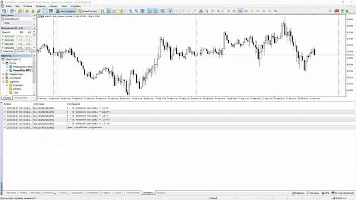This screenshot has width=356, height=200.
Task: Open the Сервис menu
Action: [53, 6]
